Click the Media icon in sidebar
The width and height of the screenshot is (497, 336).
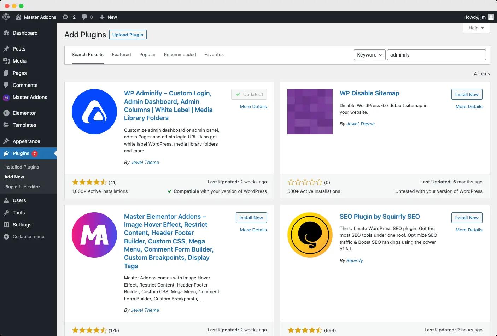6,61
